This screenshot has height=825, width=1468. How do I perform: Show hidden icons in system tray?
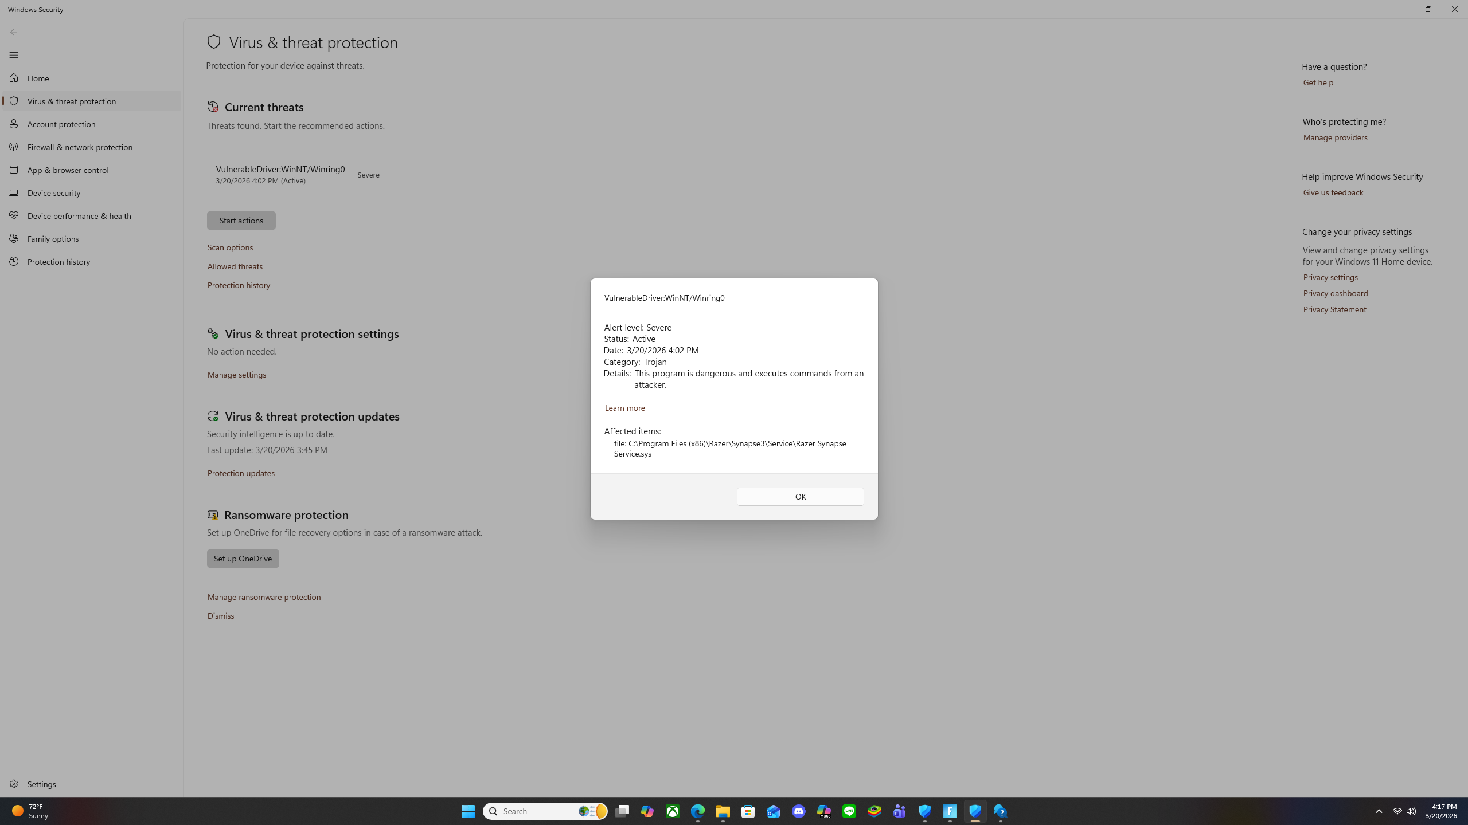[1379, 811]
